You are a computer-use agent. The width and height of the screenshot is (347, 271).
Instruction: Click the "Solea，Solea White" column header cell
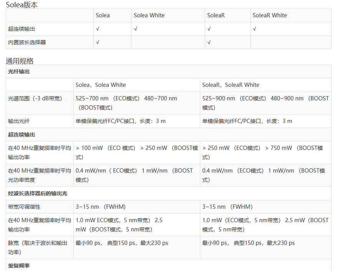tap(100, 85)
